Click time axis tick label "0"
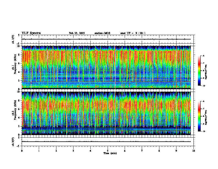This screenshot has height=169, width=218. coord(22,151)
